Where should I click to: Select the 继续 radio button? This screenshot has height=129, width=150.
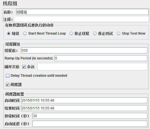pyautogui.click(x=9, y=33)
